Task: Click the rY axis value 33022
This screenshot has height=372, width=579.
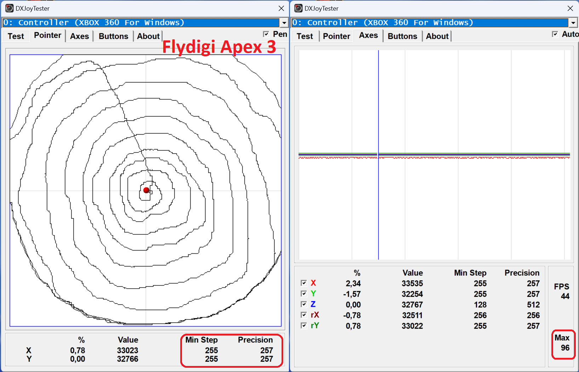Action: click(412, 326)
